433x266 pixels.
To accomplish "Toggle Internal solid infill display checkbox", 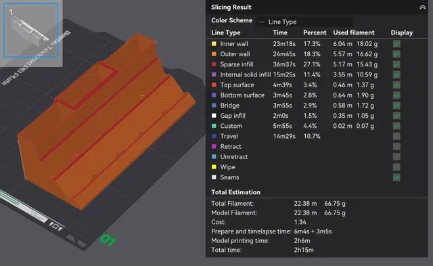I will (396, 74).
